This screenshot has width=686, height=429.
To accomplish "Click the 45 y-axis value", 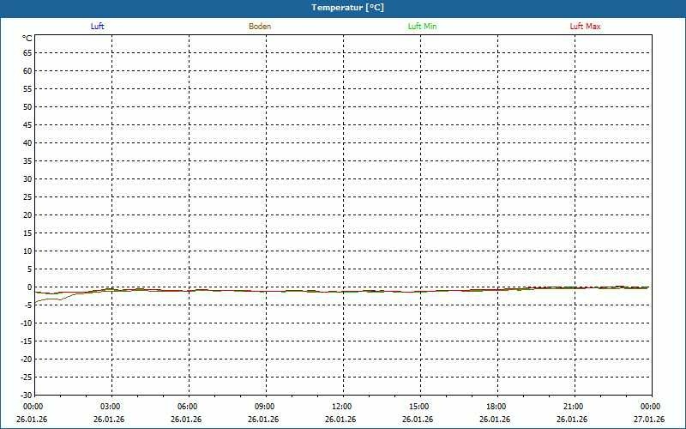I will tap(27, 124).
